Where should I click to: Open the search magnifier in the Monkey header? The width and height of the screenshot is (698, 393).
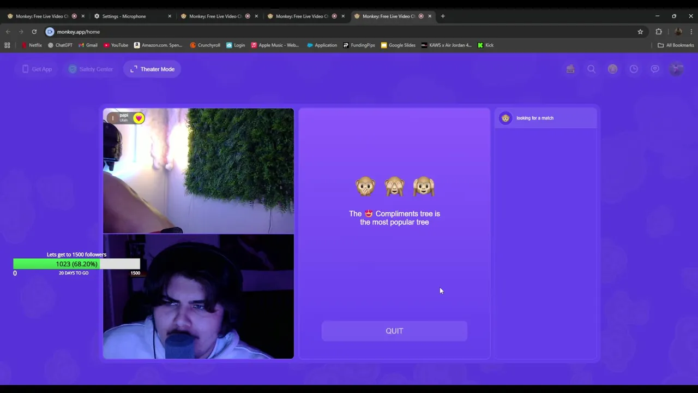(592, 69)
